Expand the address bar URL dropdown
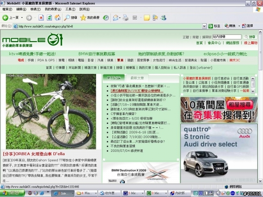Image resolution: width=263 pixels, height=197 pixels. click(x=204, y=26)
